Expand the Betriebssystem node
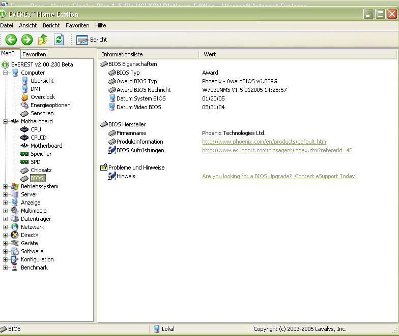 (x=5, y=187)
